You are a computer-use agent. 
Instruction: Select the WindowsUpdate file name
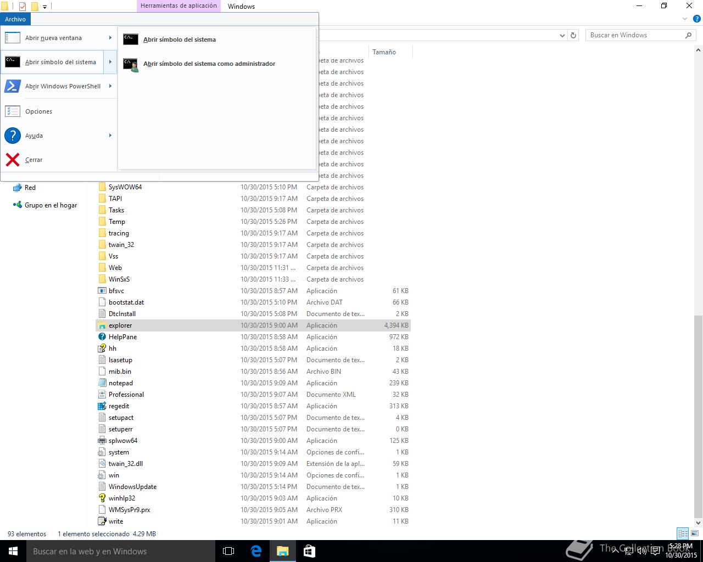tap(132, 487)
